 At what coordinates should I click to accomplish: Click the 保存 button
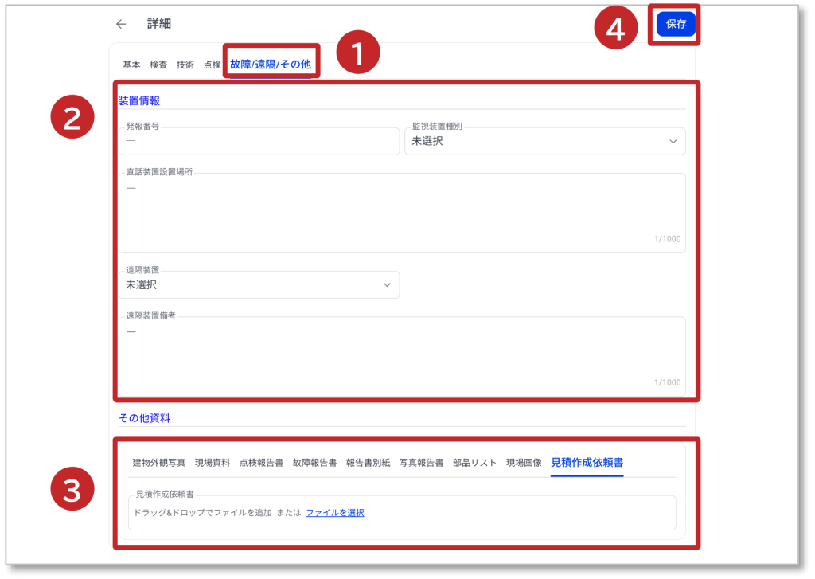point(676,25)
